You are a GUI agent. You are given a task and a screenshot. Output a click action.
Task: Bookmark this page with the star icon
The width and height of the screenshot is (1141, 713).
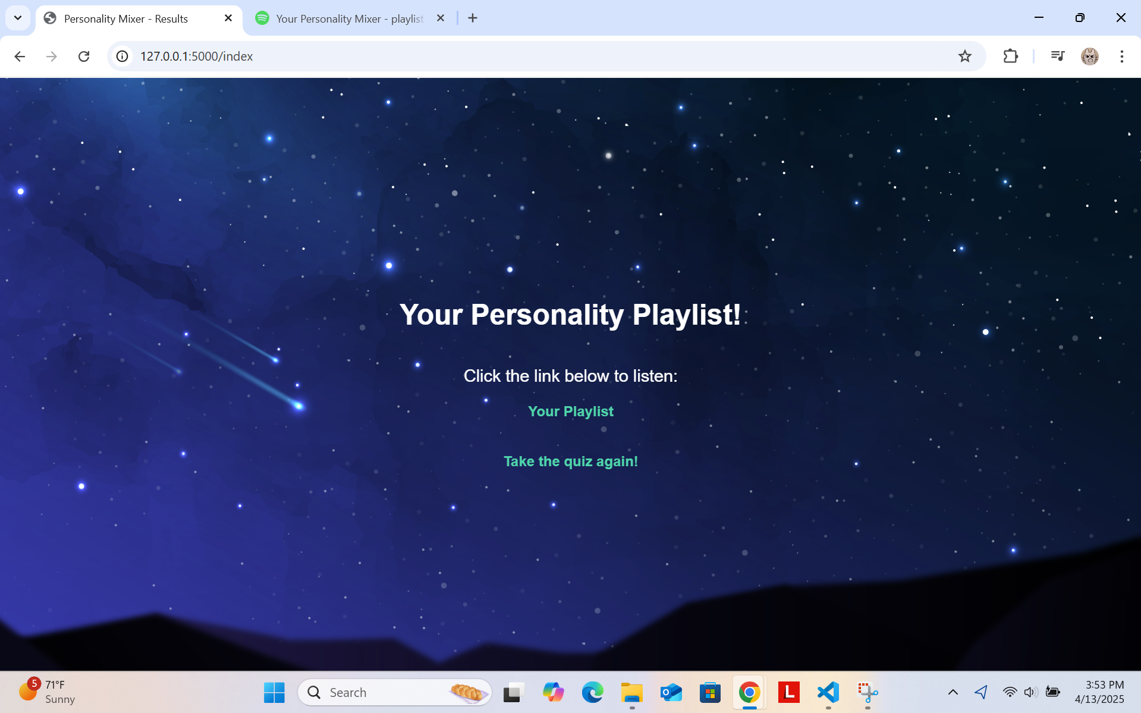pyautogui.click(x=964, y=56)
